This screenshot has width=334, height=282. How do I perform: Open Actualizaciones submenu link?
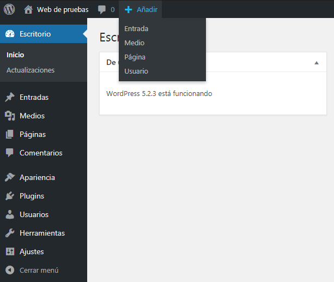(x=31, y=70)
